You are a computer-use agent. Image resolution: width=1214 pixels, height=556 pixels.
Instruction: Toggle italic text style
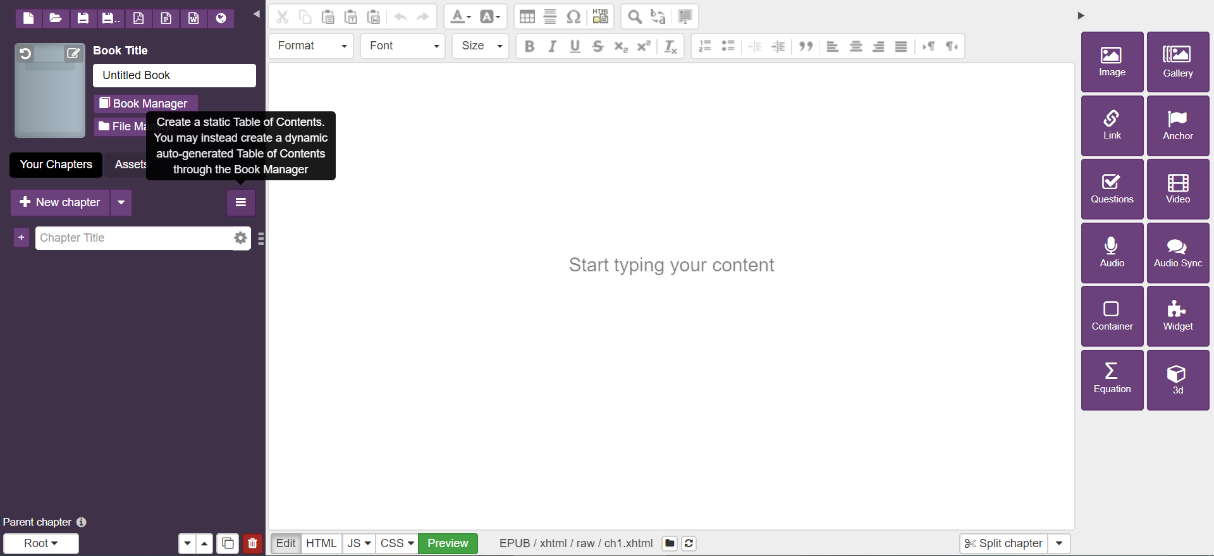tap(552, 46)
